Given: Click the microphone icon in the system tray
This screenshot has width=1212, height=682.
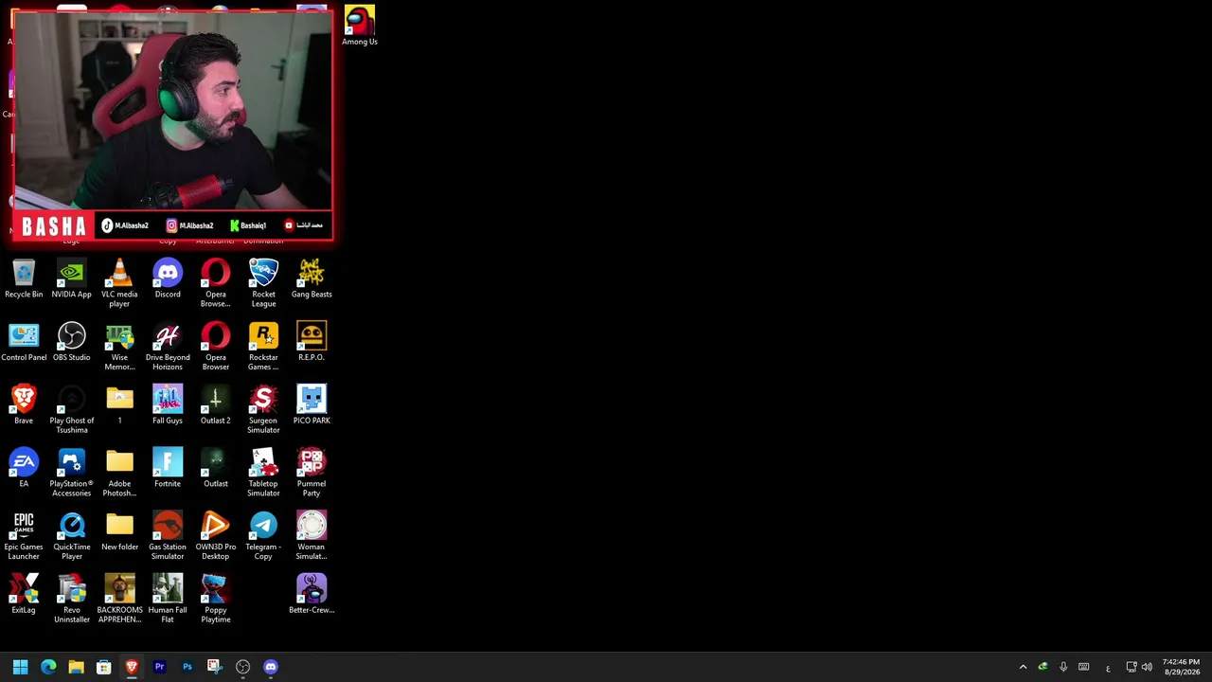Looking at the screenshot, I should click(x=1063, y=667).
